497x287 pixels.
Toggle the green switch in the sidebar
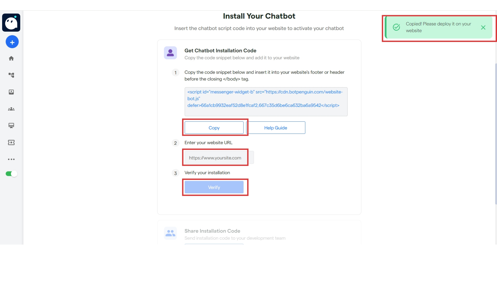tap(11, 174)
